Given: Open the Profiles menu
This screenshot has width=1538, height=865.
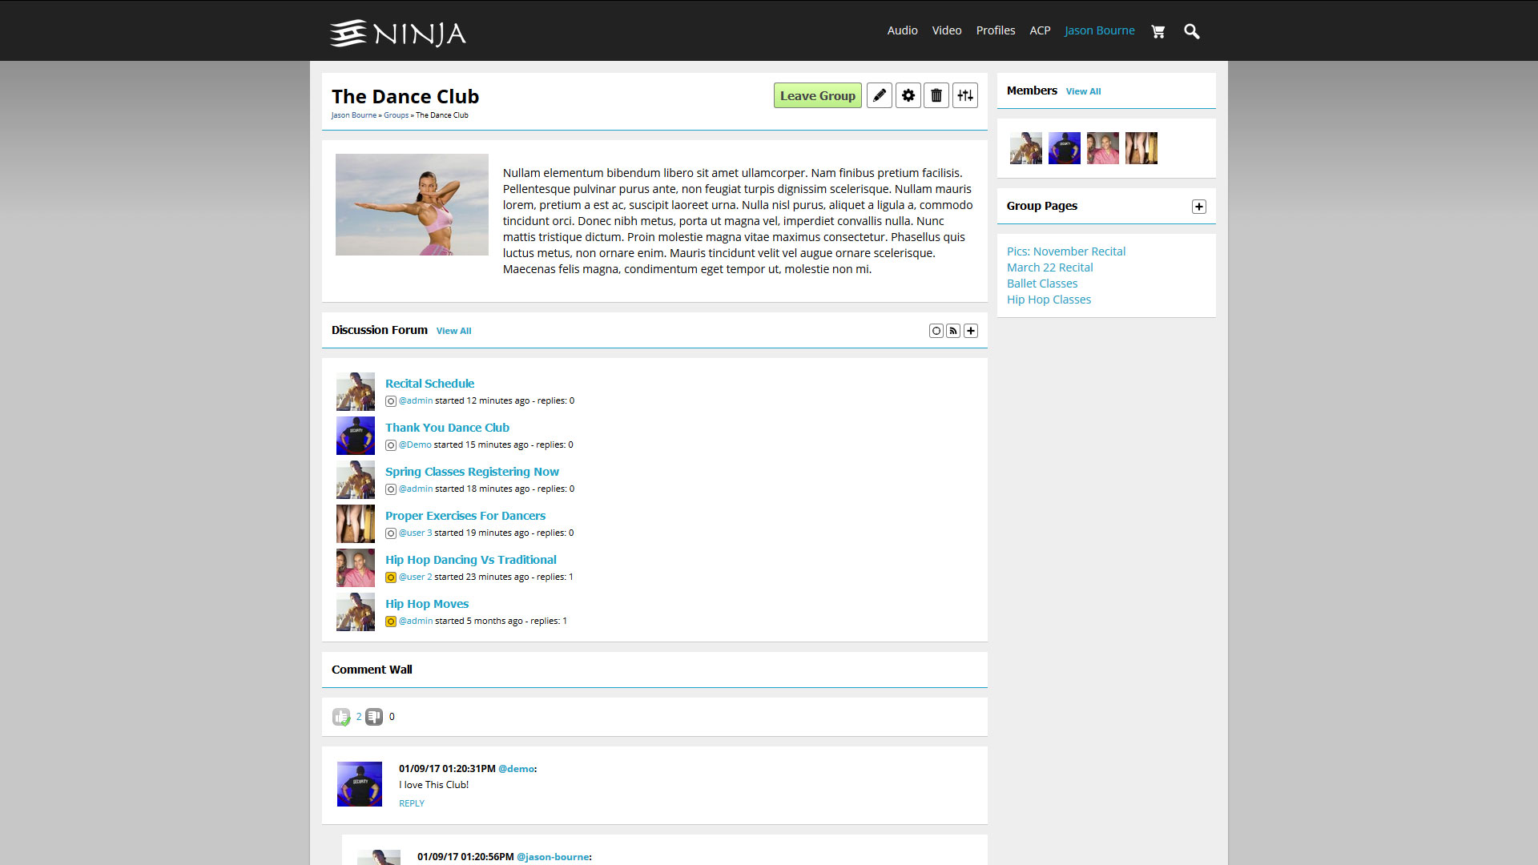Looking at the screenshot, I should pyautogui.click(x=996, y=30).
